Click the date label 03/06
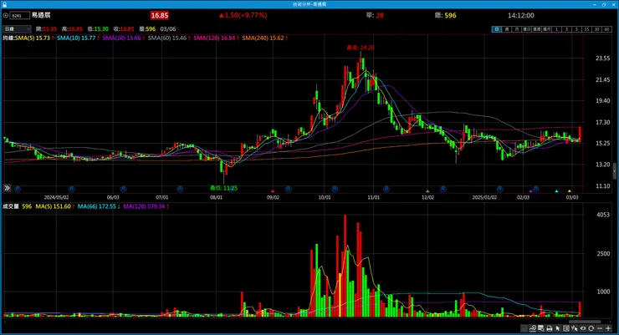This screenshot has height=335, width=619. 168,28
